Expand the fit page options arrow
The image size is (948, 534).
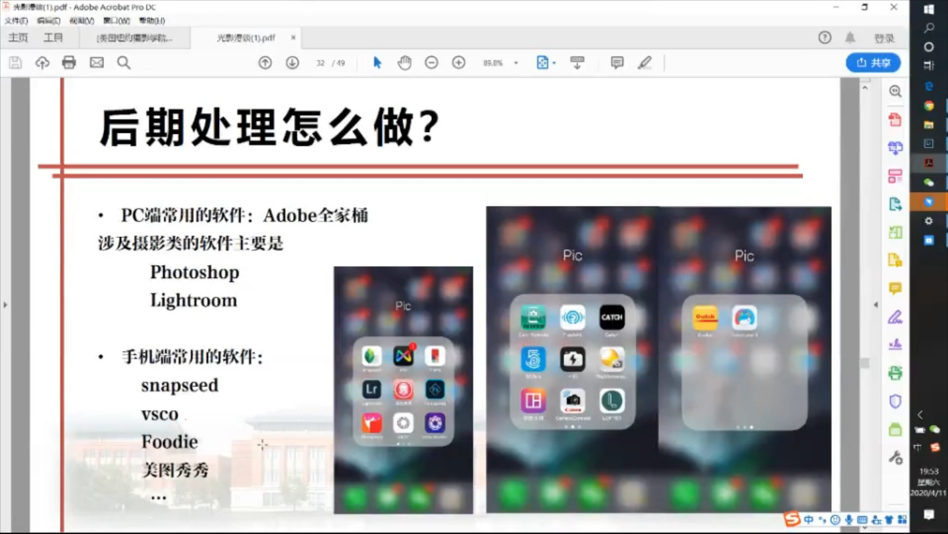pyautogui.click(x=554, y=63)
